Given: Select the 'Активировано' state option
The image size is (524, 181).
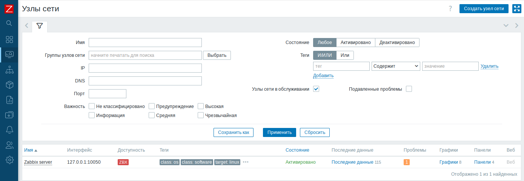Looking at the screenshot, I should [x=355, y=43].
